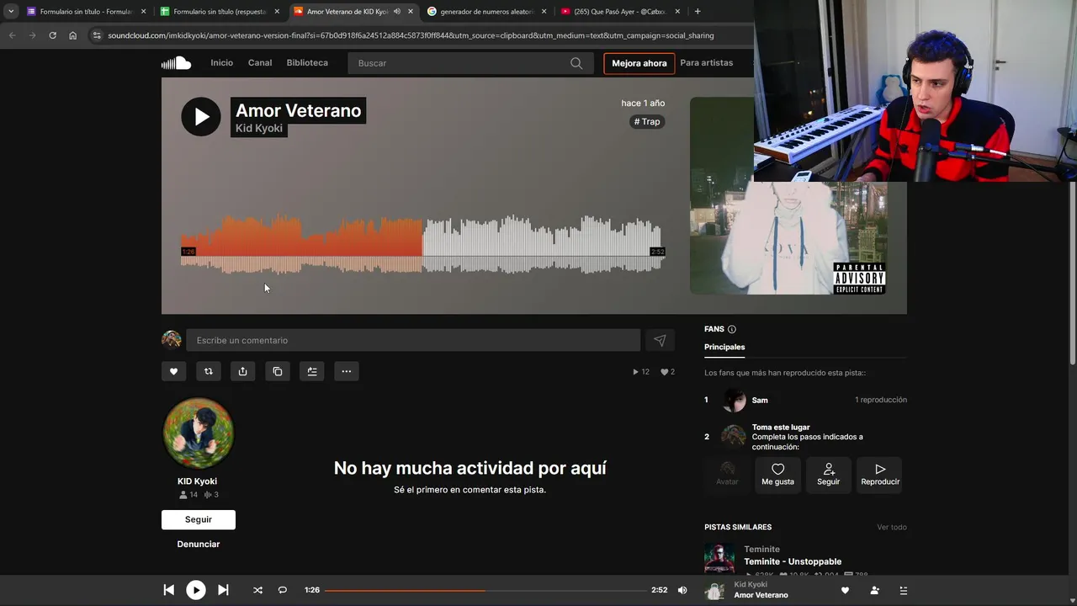The image size is (1077, 606).
Task: Open Amor Veterano title in player bar
Action: coord(761,595)
